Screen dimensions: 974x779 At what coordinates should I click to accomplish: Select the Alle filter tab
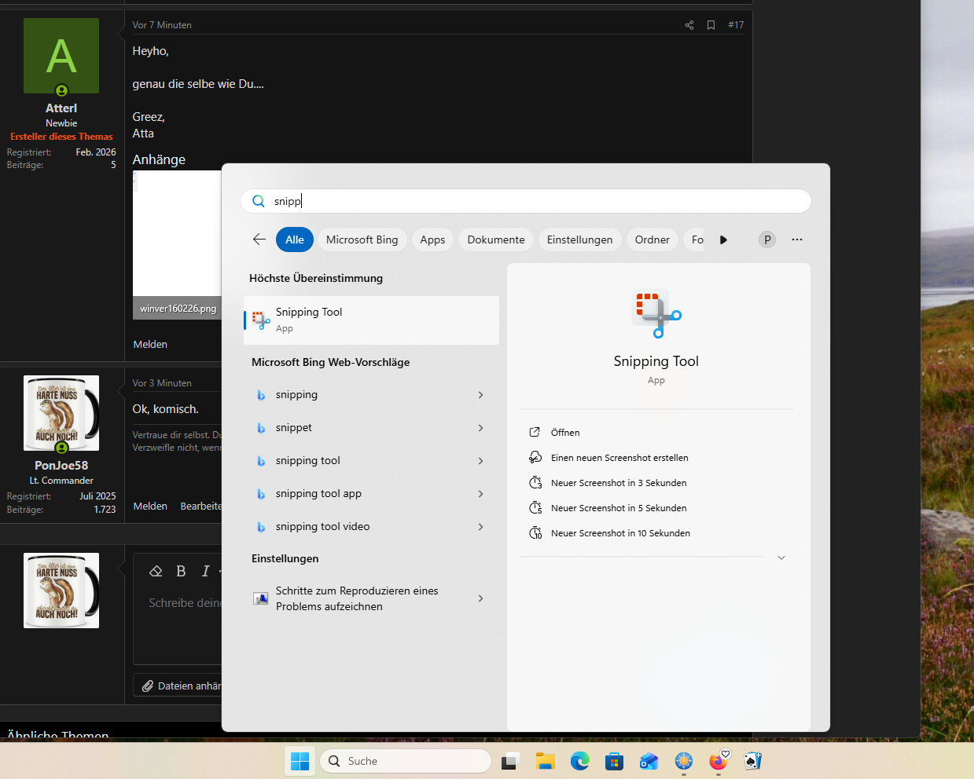pos(295,240)
